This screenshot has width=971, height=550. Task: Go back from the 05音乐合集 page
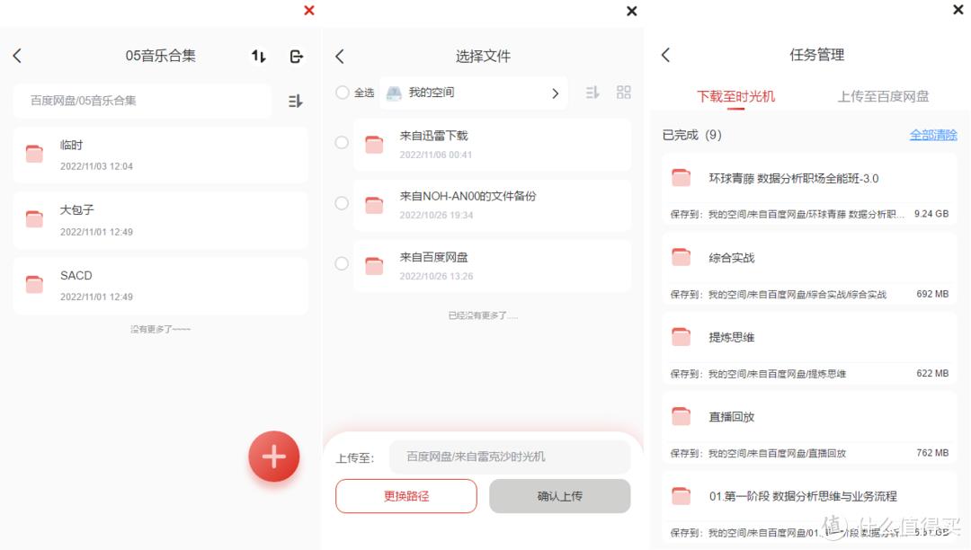click(x=17, y=56)
